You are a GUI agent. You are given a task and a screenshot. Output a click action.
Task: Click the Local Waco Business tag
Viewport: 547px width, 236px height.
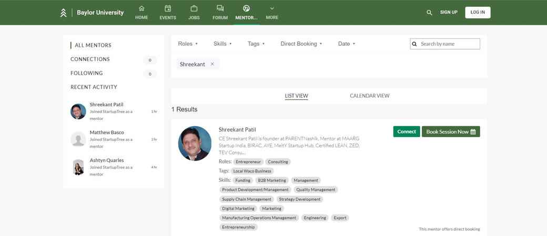[x=252, y=171]
